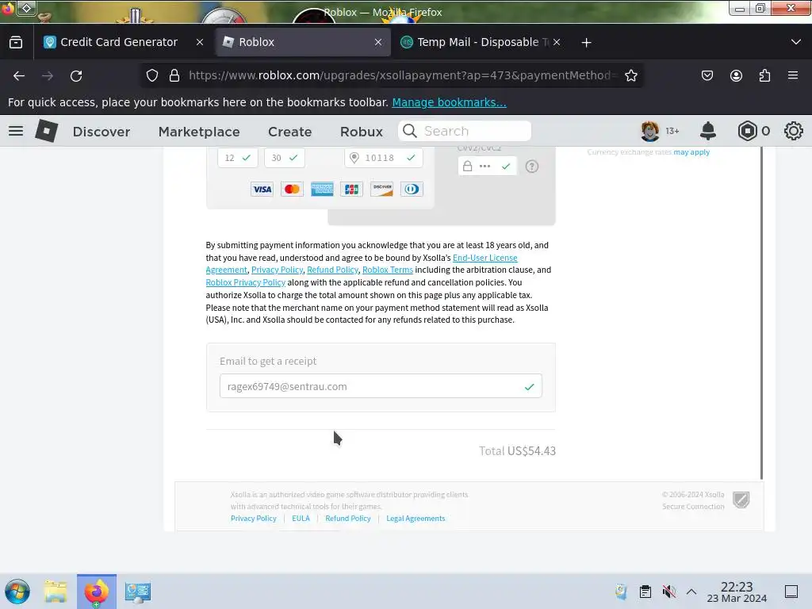Edit the expiry month field 12
Viewport: 812px width, 609px height.
pos(238,158)
